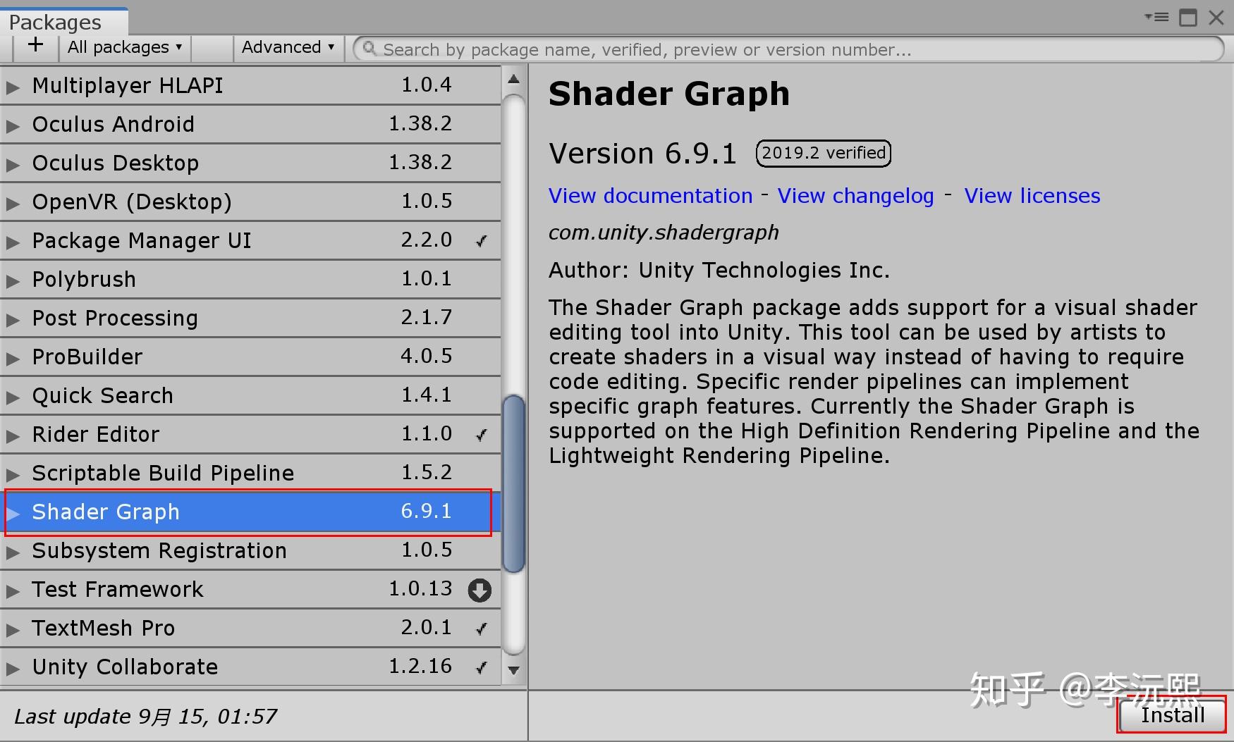Open the View licenses link
The width and height of the screenshot is (1234, 742).
[1032, 196]
